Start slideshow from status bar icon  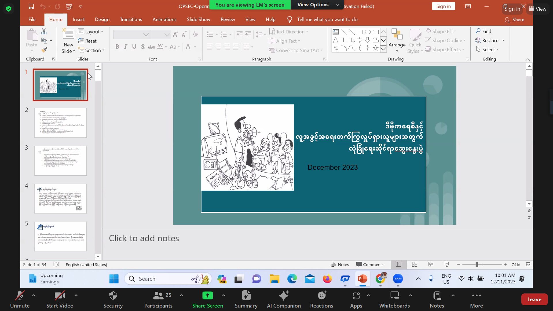pos(447,264)
